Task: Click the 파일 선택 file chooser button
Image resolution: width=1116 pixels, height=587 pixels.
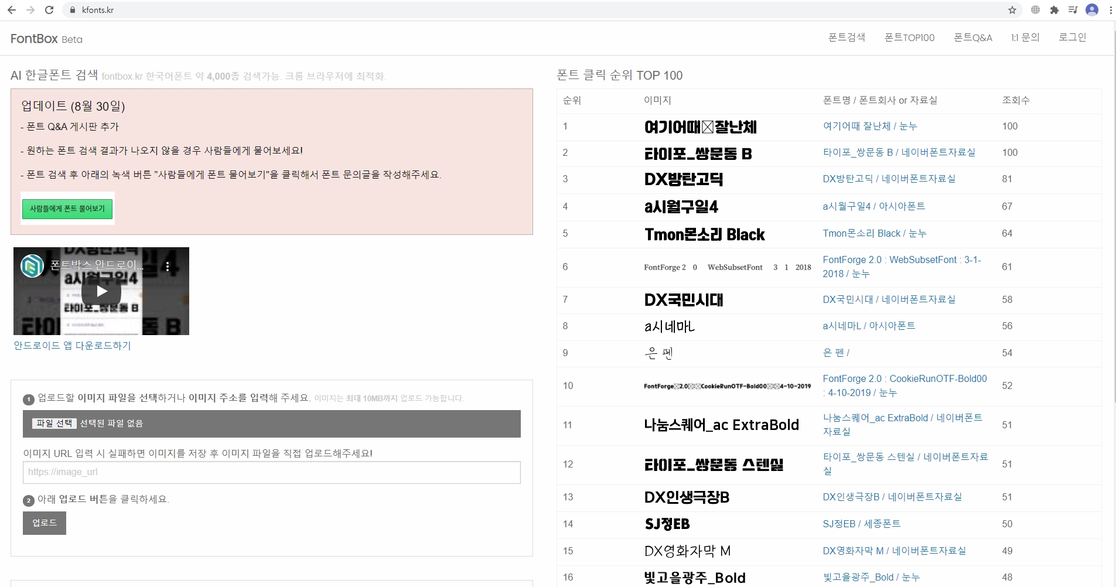Action: (54, 423)
